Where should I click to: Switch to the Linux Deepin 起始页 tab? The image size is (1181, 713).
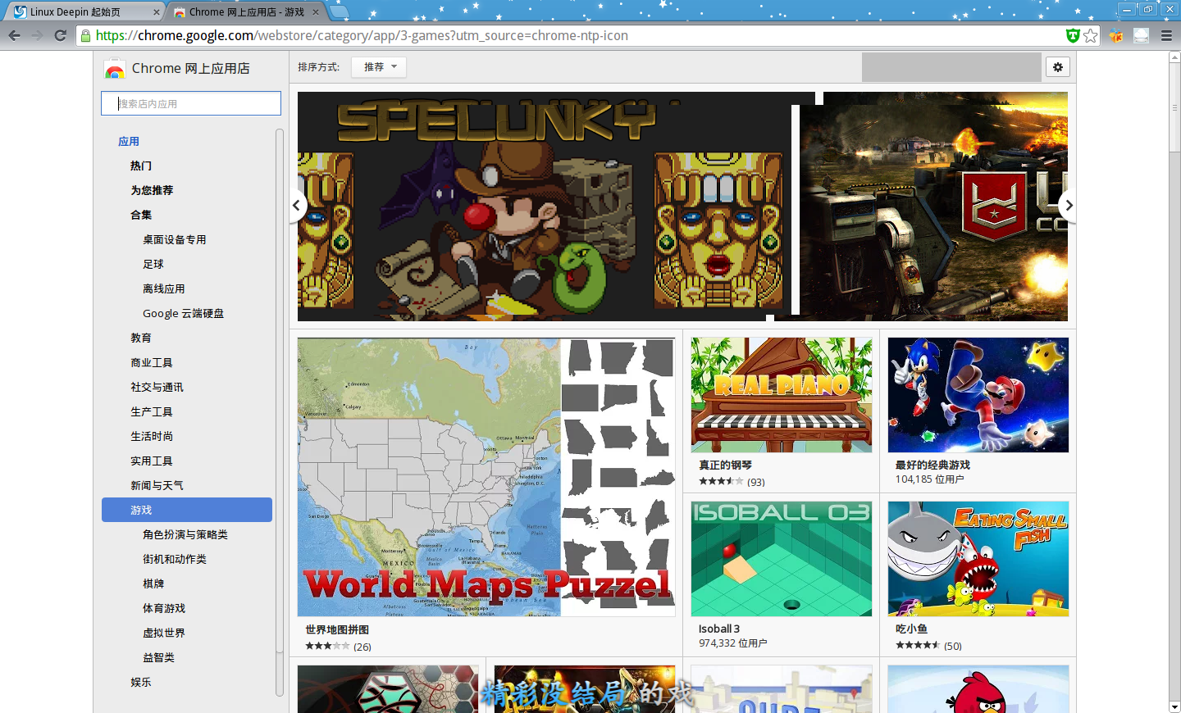tap(86, 12)
